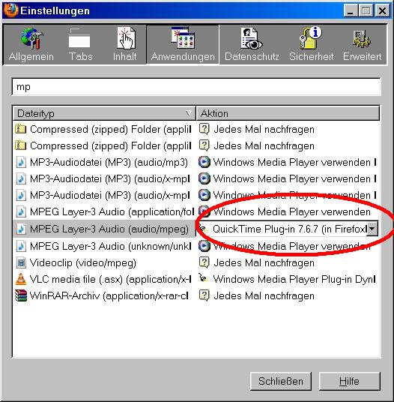
Task: Select the Videoclip (video/mpeg) row
Action: coord(196,262)
